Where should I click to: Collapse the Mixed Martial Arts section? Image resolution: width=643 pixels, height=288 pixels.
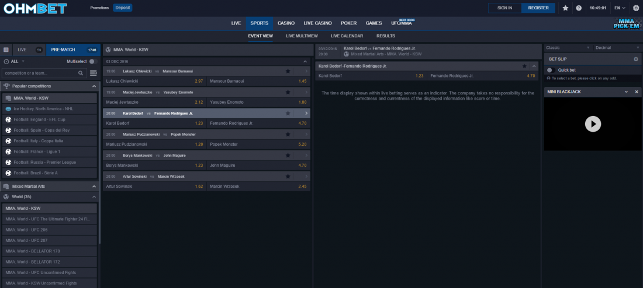click(x=94, y=186)
